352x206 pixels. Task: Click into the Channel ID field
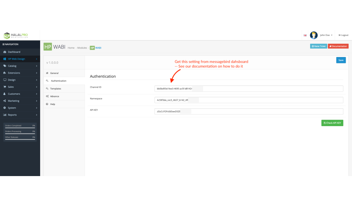(249, 89)
